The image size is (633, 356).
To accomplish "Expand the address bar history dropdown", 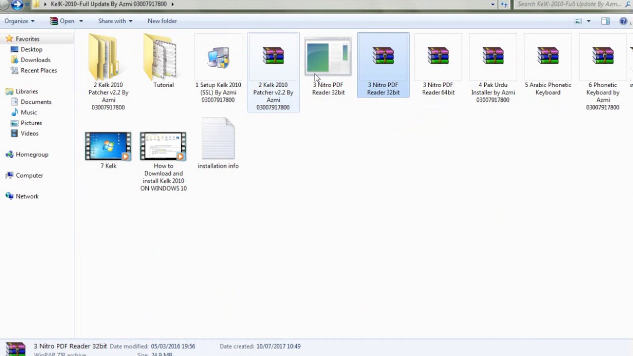I will tap(493, 4).
